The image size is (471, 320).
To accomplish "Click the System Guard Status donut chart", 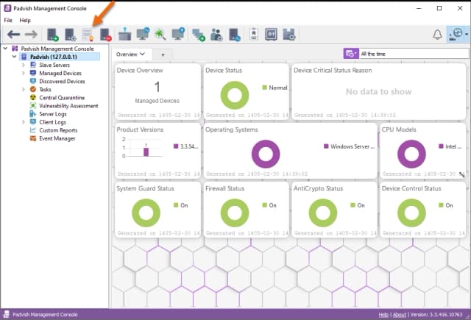I will [146, 213].
